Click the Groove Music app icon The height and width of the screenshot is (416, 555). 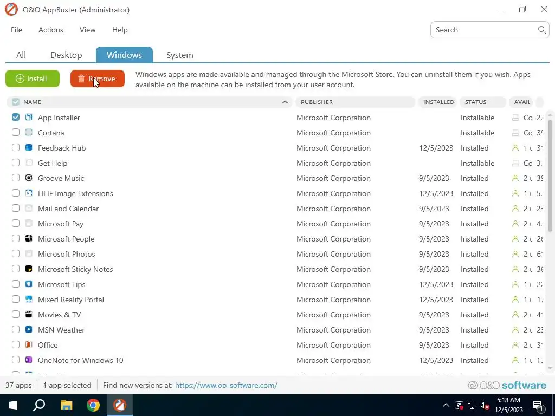coord(29,178)
